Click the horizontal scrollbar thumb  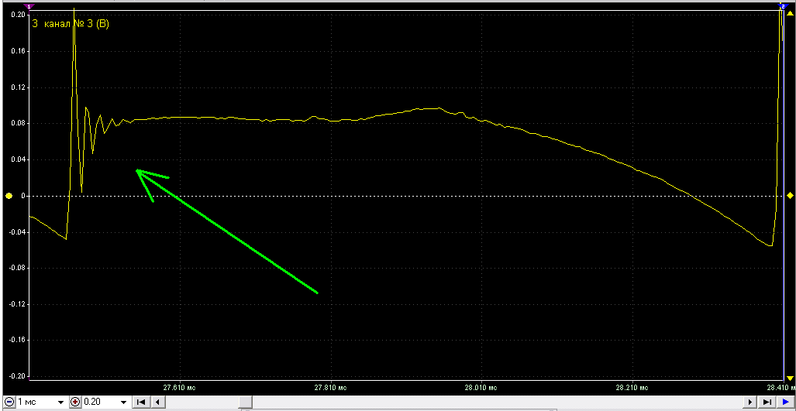(245, 402)
